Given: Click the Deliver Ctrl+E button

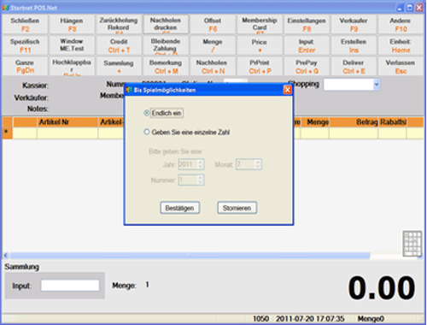Looking at the screenshot, I should (x=354, y=66).
